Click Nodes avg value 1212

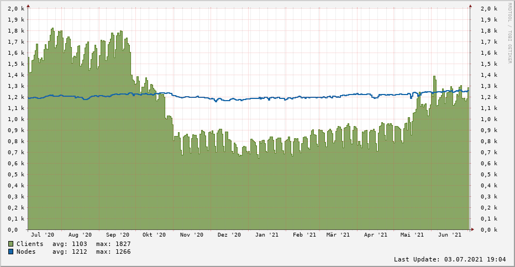point(80,252)
